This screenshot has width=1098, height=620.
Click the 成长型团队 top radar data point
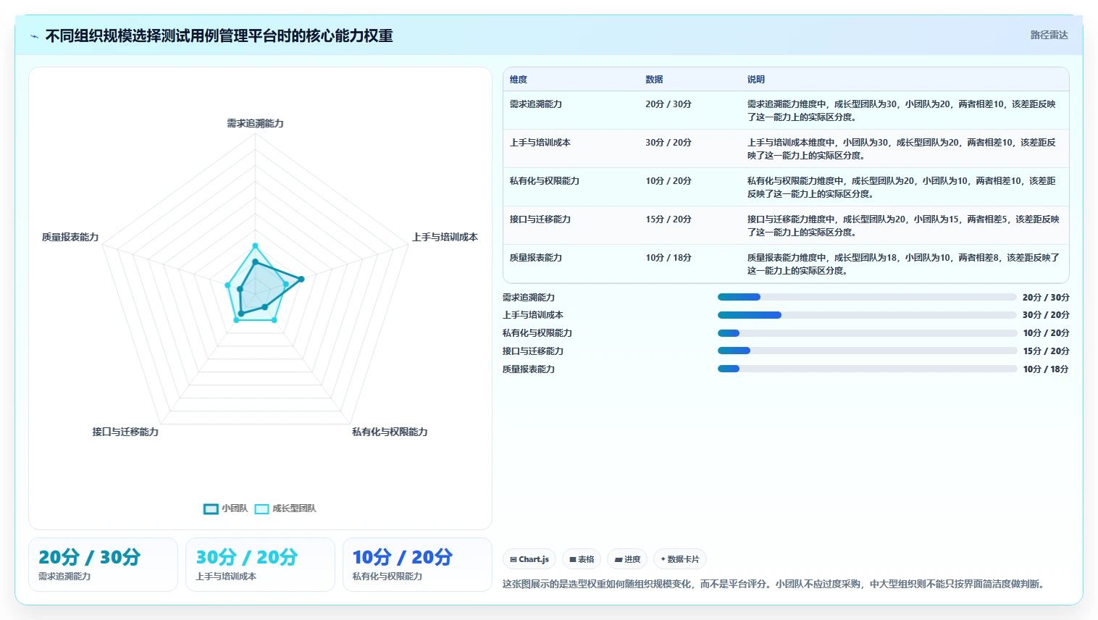point(255,246)
